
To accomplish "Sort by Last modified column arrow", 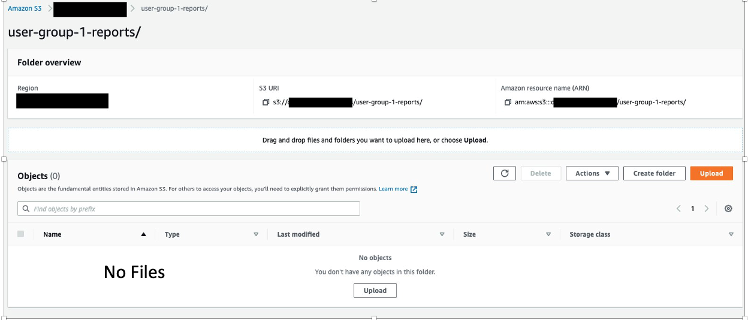I will 442,234.
